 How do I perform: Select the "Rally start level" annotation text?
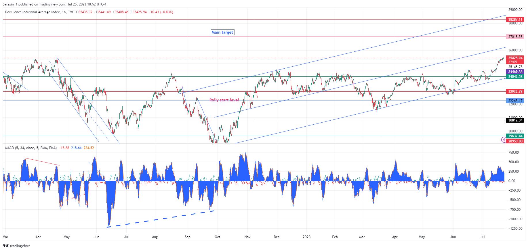pos(224,100)
